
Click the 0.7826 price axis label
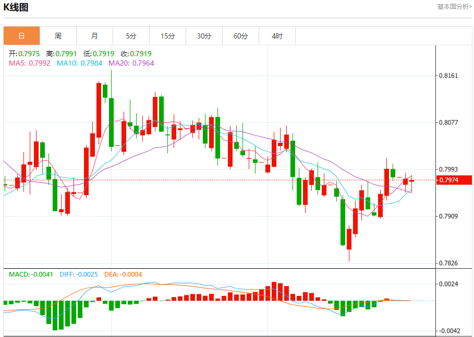(448, 263)
